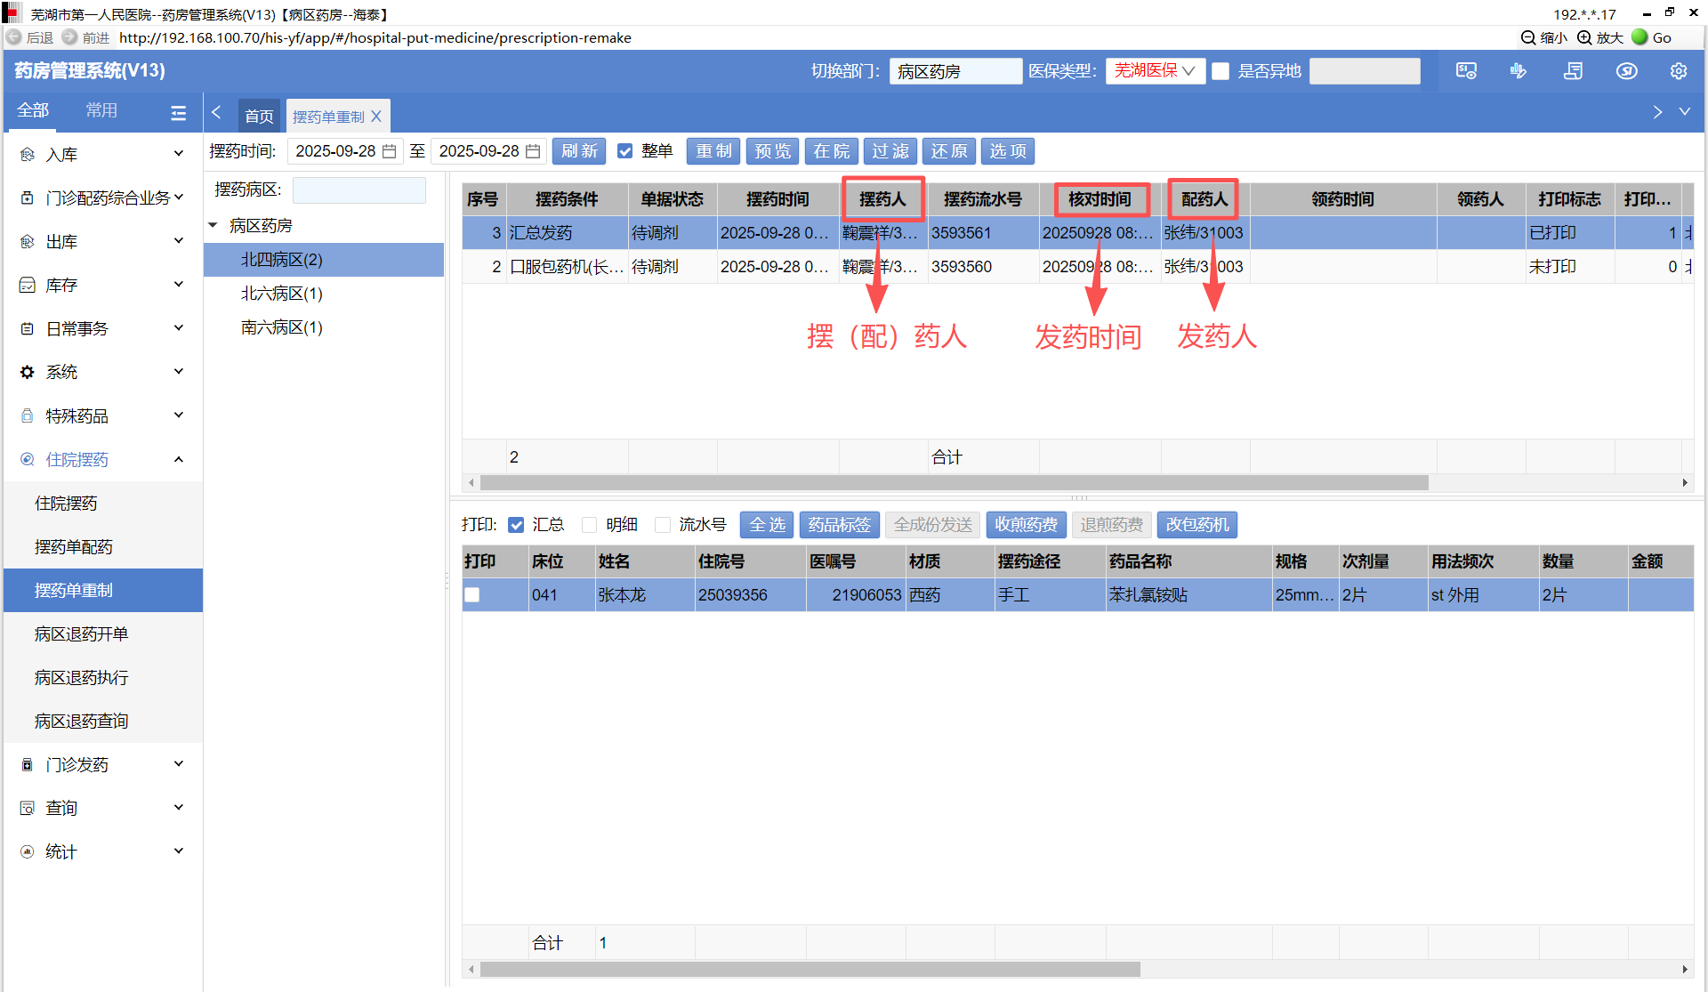Switch to the 常用 sidebar tab
Image resolution: width=1708 pixels, height=992 pixels.
[x=101, y=110]
